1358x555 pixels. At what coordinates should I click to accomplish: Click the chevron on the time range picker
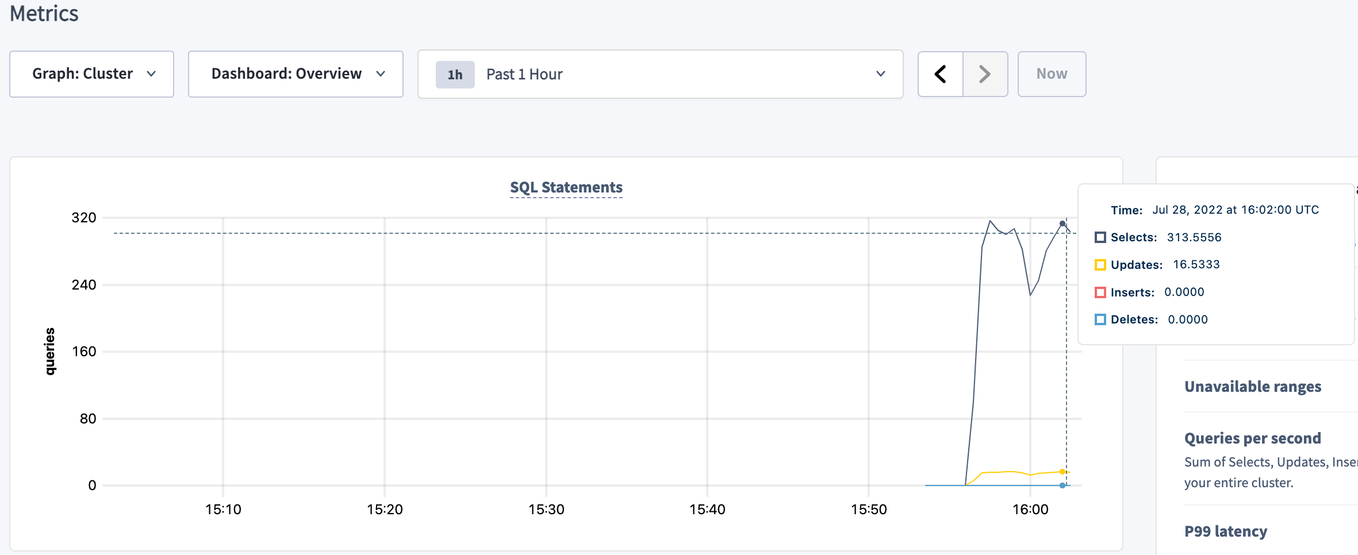click(879, 74)
